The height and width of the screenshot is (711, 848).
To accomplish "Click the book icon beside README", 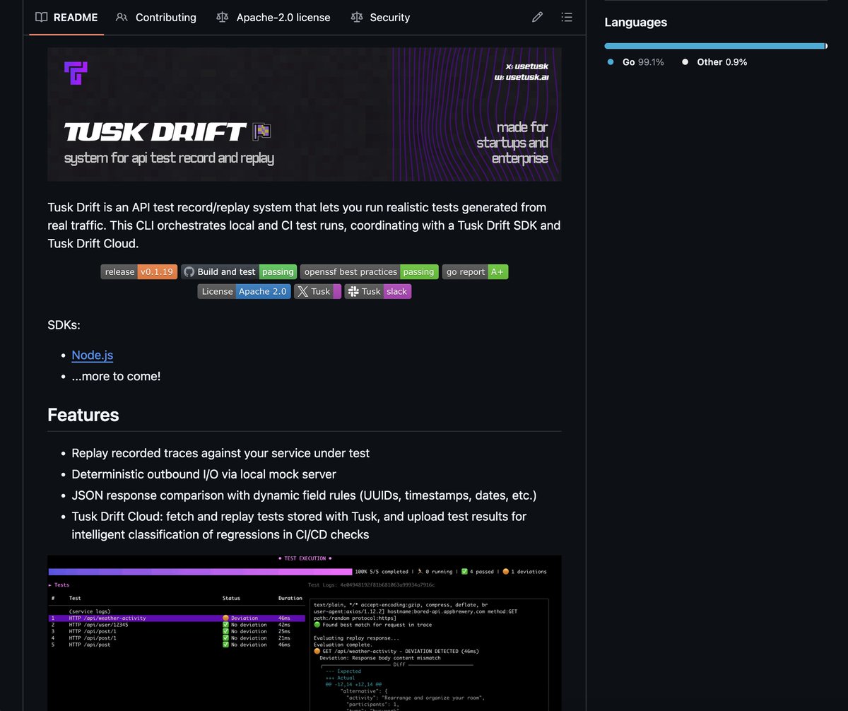I will [x=42, y=17].
